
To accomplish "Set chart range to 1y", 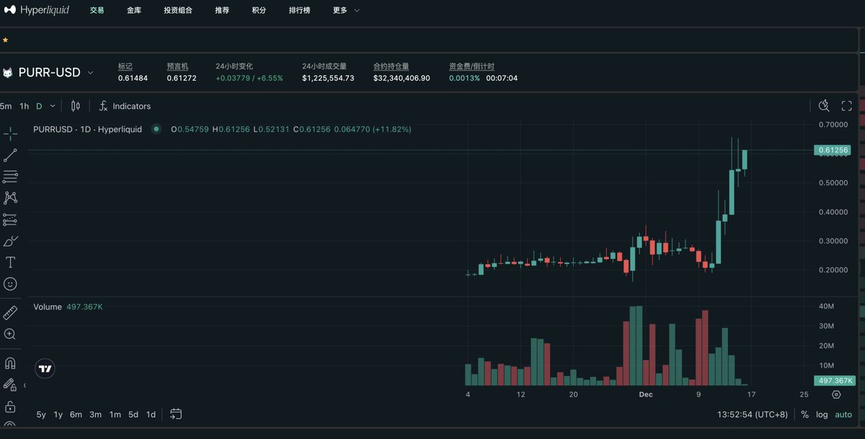I will (58, 414).
